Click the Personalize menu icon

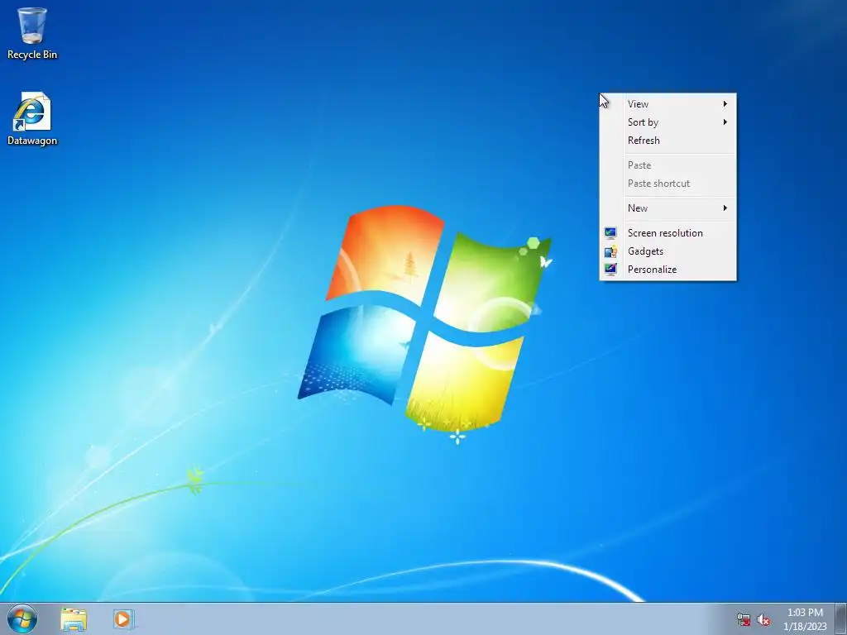(x=610, y=270)
